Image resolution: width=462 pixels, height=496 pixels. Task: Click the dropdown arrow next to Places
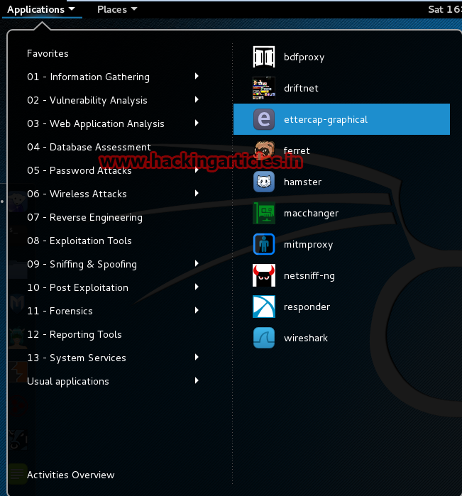coord(134,9)
